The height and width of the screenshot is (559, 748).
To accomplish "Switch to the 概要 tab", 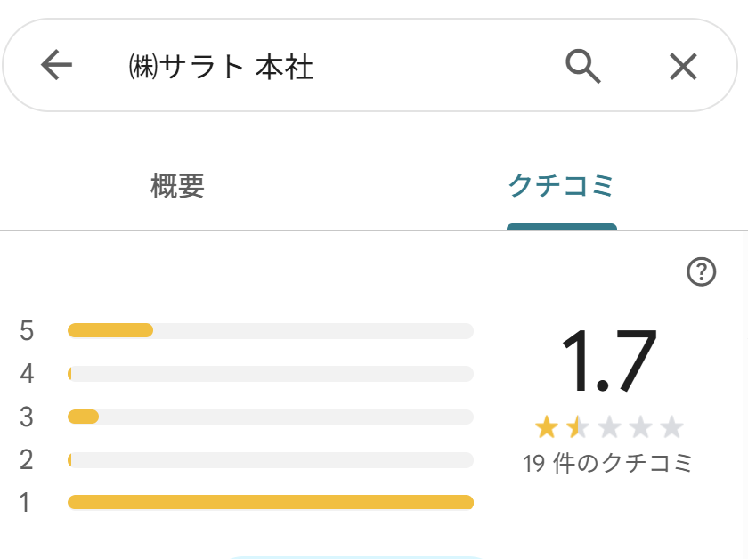I will [178, 186].
